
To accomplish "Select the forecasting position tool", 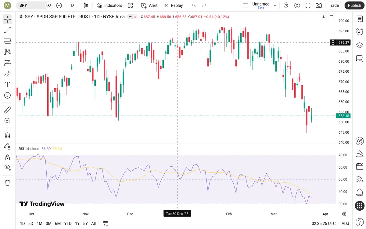I will click(8, 63).
